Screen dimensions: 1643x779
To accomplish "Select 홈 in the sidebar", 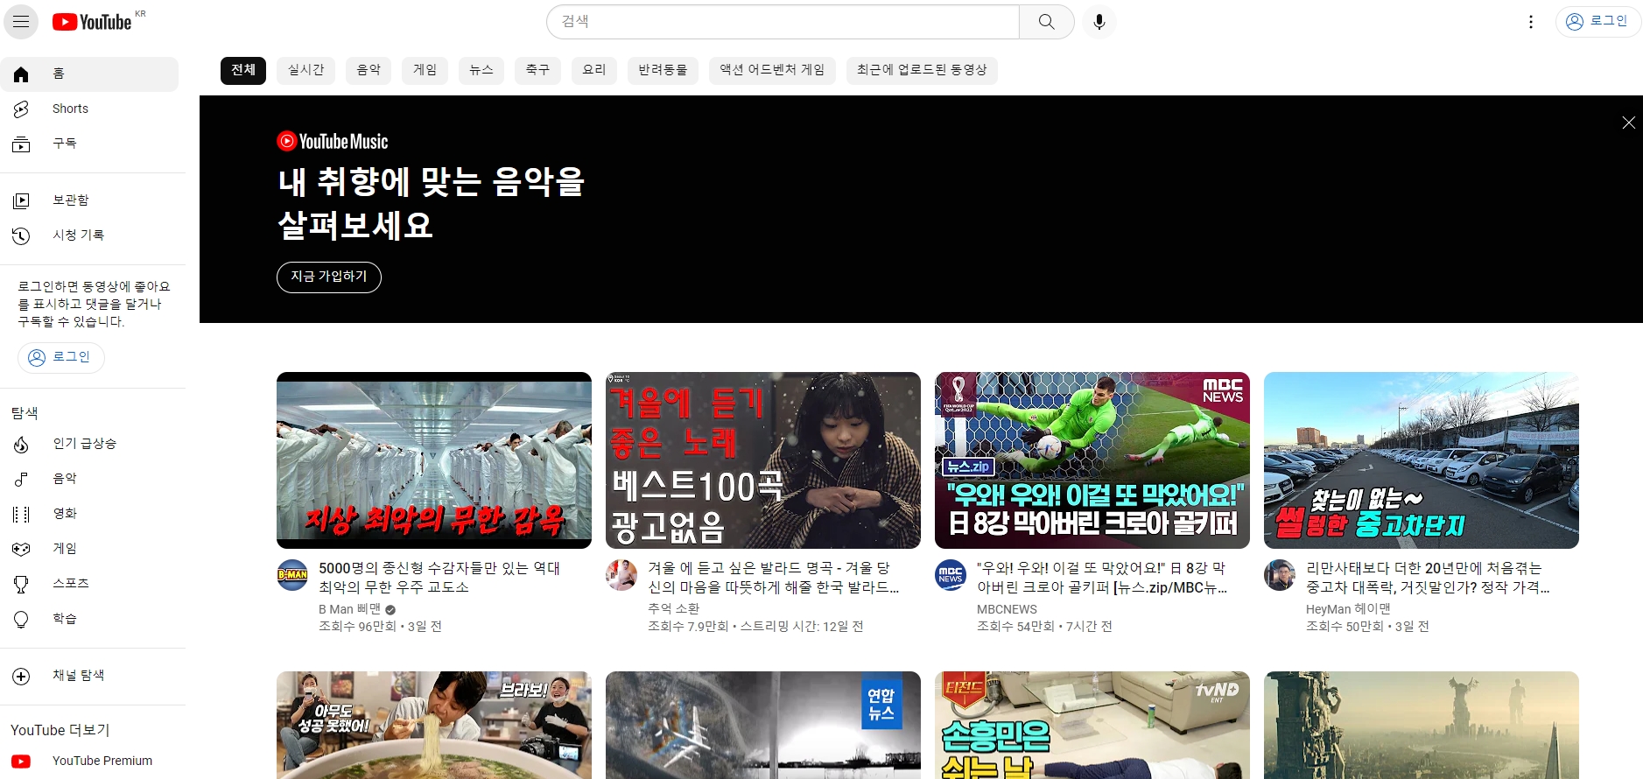I will click(89, 74).
